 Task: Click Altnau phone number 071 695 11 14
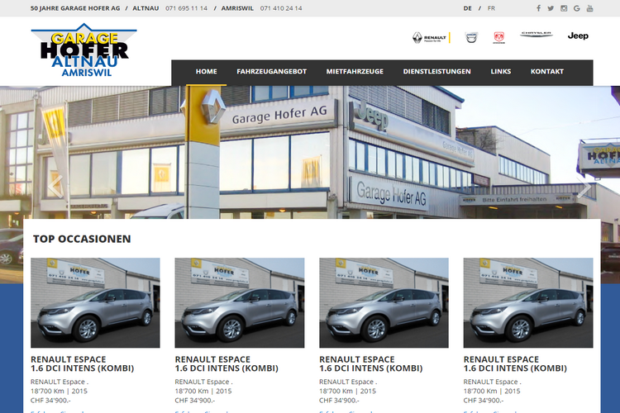[186, 8]
